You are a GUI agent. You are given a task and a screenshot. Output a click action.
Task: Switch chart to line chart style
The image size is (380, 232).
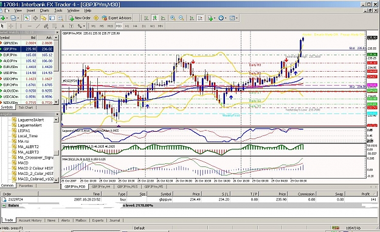click(163, 18)
